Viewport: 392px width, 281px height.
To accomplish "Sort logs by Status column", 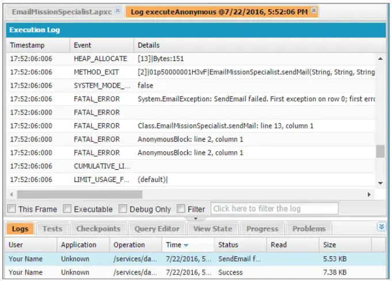I will coord(240,245).
